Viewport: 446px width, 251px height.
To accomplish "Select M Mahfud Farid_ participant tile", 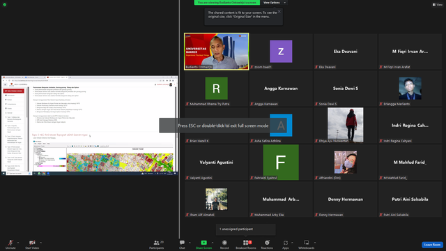I will (x=410, y=162).
